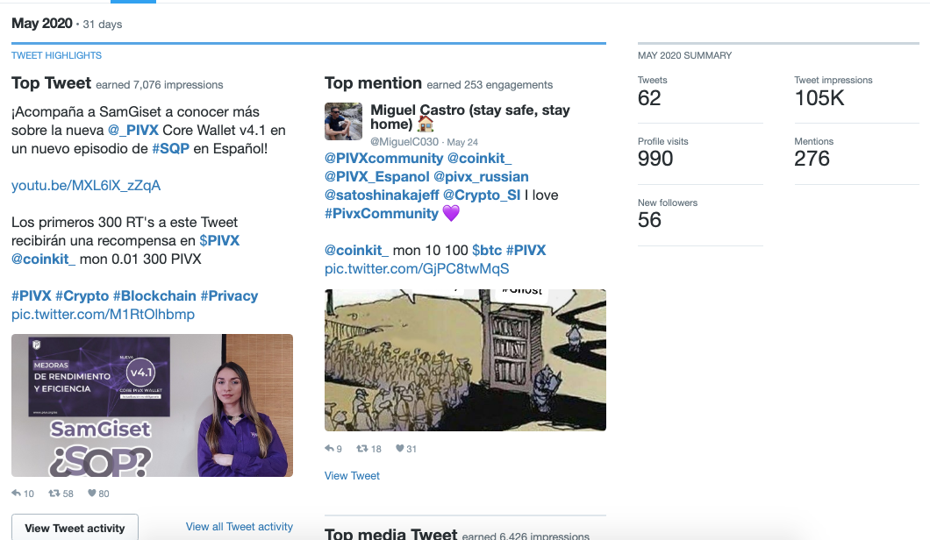Click the heart icon showing 31
930x540 pixels.
click(x=400, y=448)
